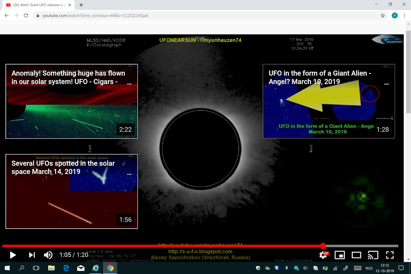Open more options on Anomaly video card
Image resolution: width=411 pixels, height=274 pixels.
(129, 84)
